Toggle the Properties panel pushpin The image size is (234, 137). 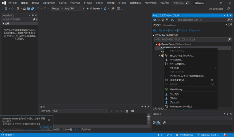tap(227, 114)
